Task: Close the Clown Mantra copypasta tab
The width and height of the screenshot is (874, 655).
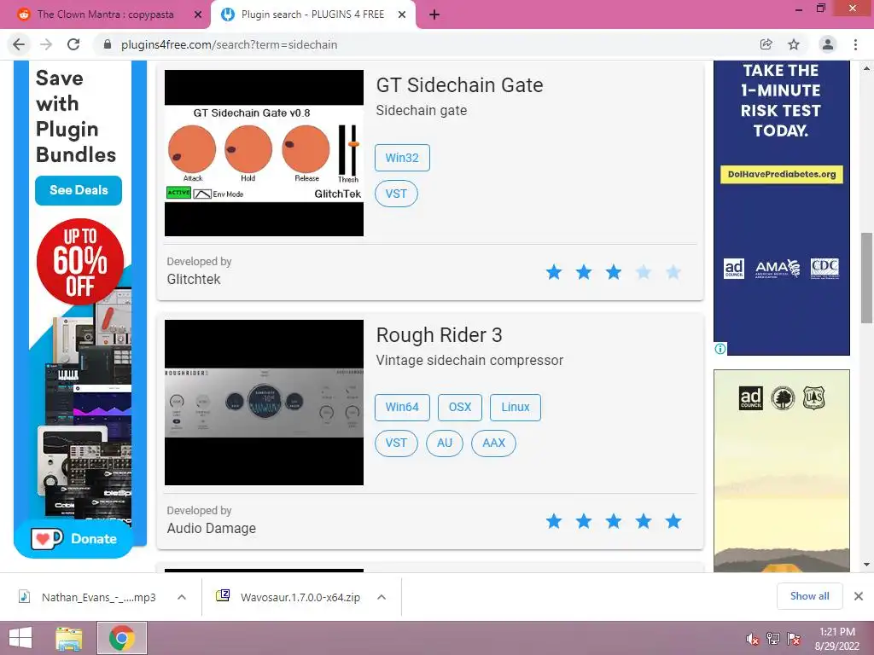Action: coord(198,14)
